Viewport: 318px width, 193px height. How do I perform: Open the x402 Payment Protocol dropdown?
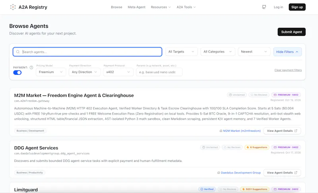click(x=118, y=72)
